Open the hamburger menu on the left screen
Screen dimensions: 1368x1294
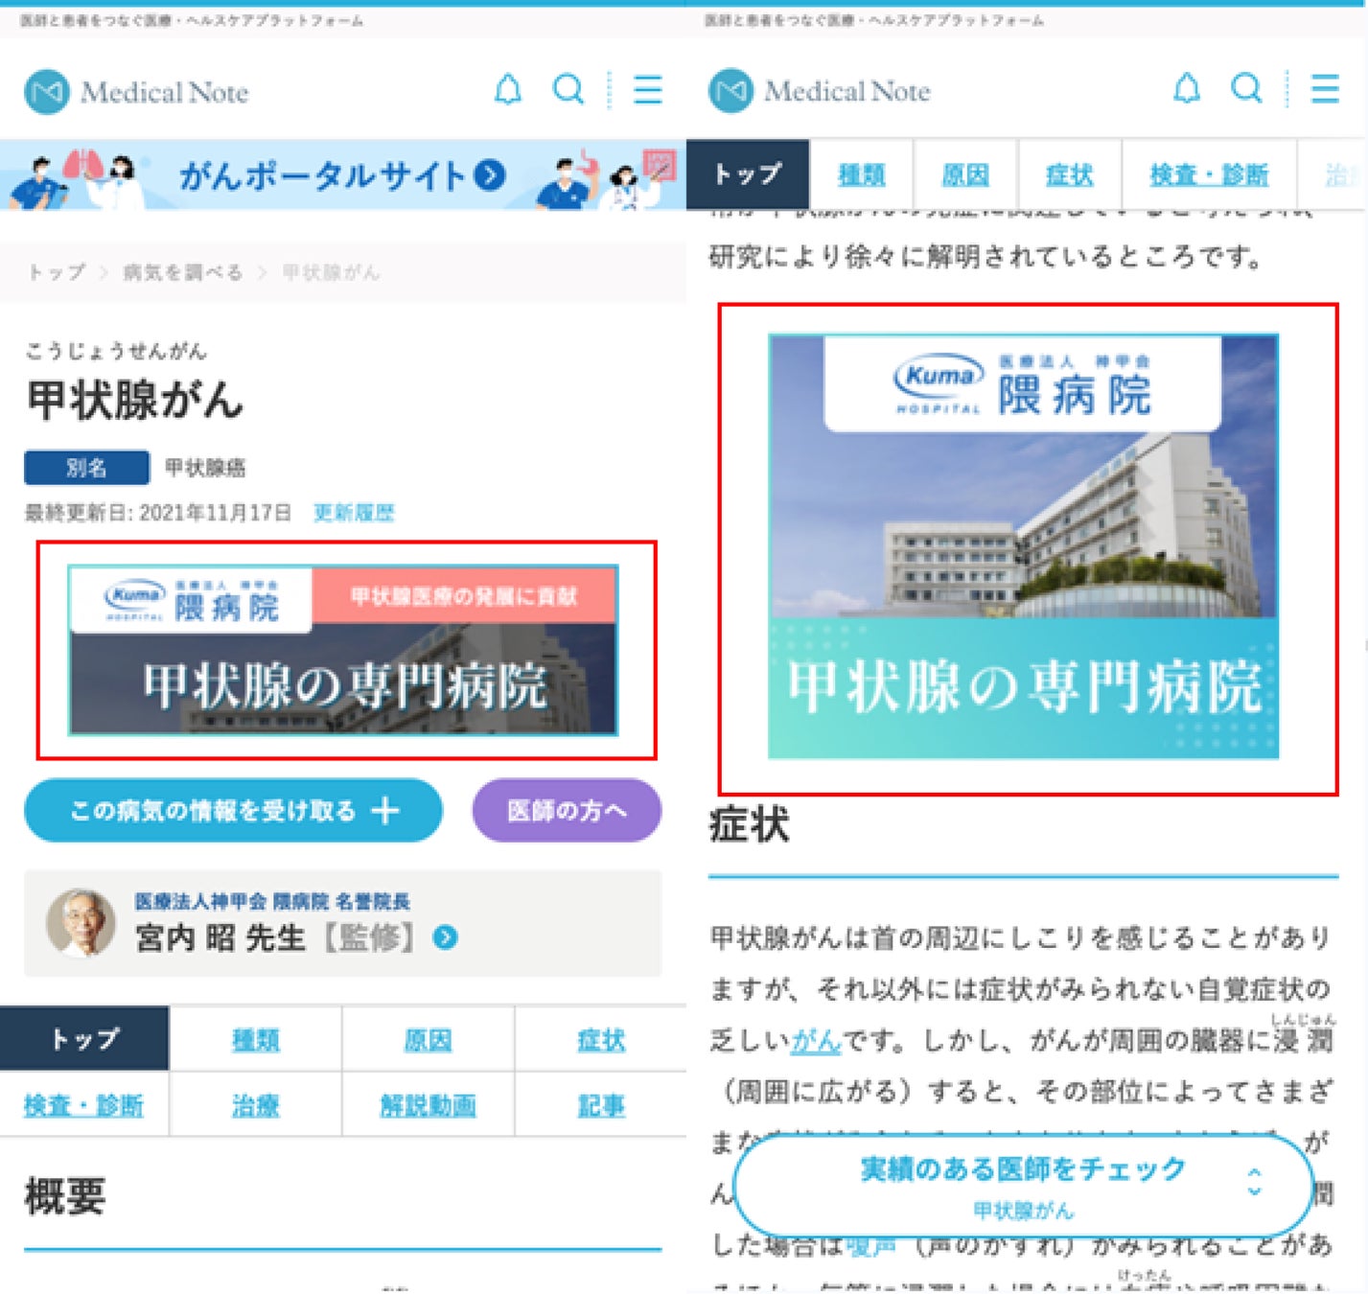click(648, 90)
